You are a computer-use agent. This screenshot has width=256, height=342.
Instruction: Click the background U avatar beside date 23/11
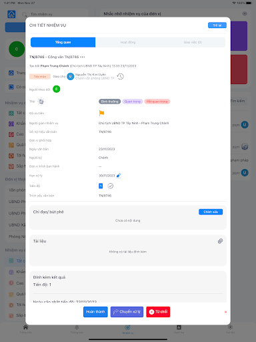pos(245,125)
